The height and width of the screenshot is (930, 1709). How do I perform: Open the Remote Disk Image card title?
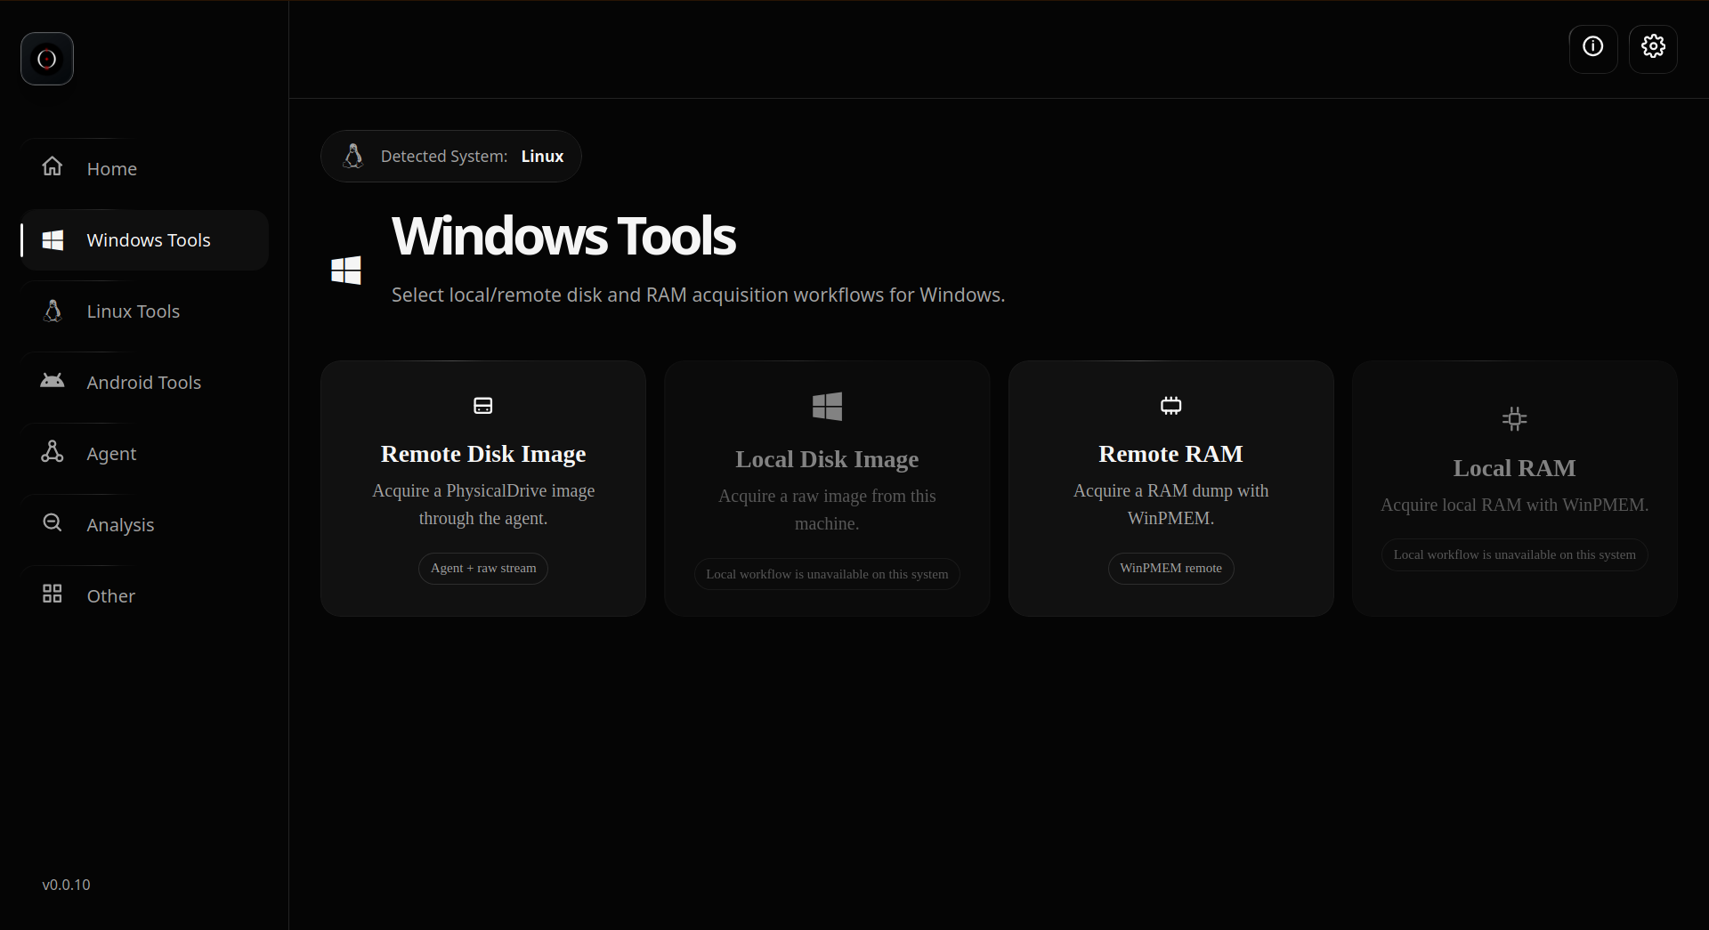483,454
